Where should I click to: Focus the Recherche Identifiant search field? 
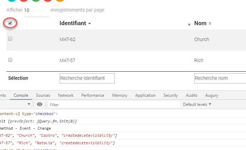(87, 78)
